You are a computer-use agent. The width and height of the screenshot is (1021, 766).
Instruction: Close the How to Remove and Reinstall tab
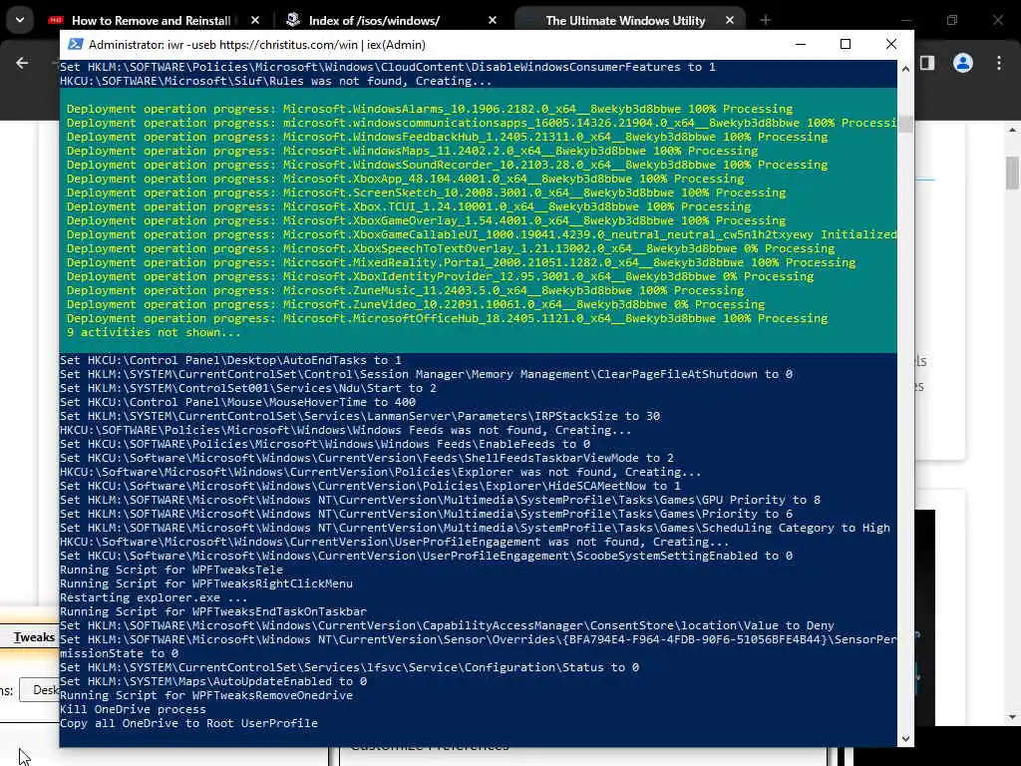(x=254, y=20)
